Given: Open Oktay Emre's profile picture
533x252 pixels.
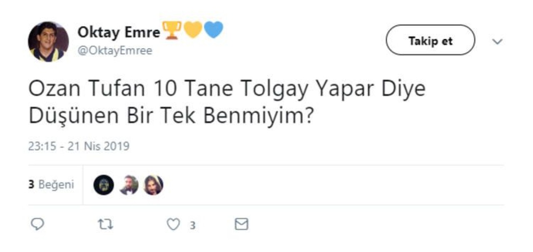Looking at the screenshot, I should pos(48,41).
